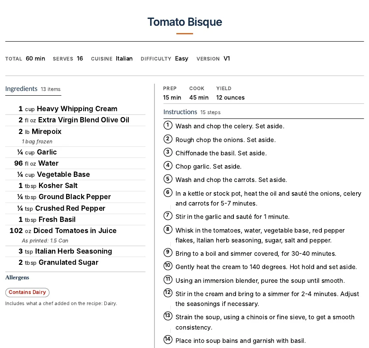Image resolution: width=369 pixels, height=348 pixels.
Task: Click Diced Tomatoes in Juice ingredient
Action: [76, 230]
